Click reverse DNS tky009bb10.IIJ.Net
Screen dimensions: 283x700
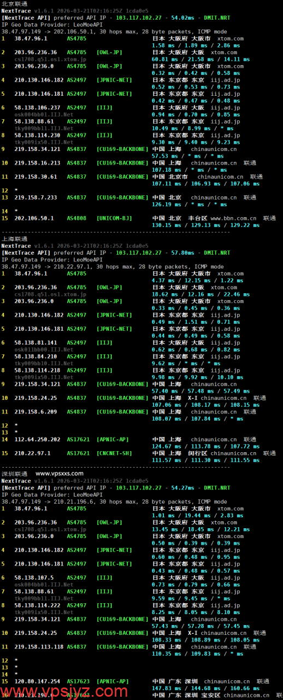coord(44,363)
